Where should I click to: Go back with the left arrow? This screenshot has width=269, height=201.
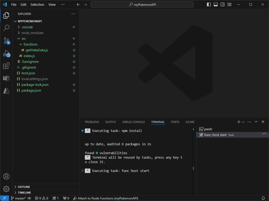click(x=78, y=5)
